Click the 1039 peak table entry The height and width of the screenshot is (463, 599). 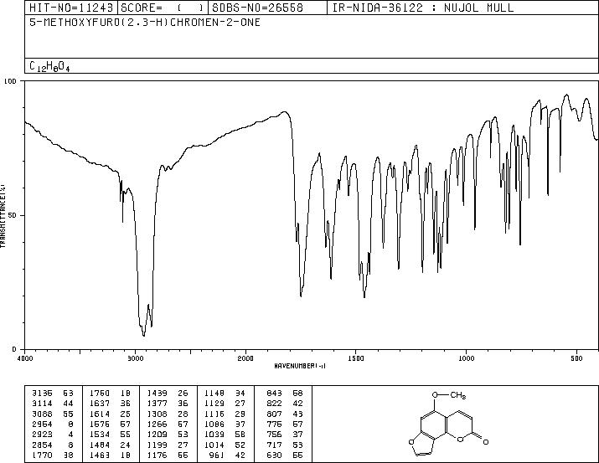(x=225, y=435)
